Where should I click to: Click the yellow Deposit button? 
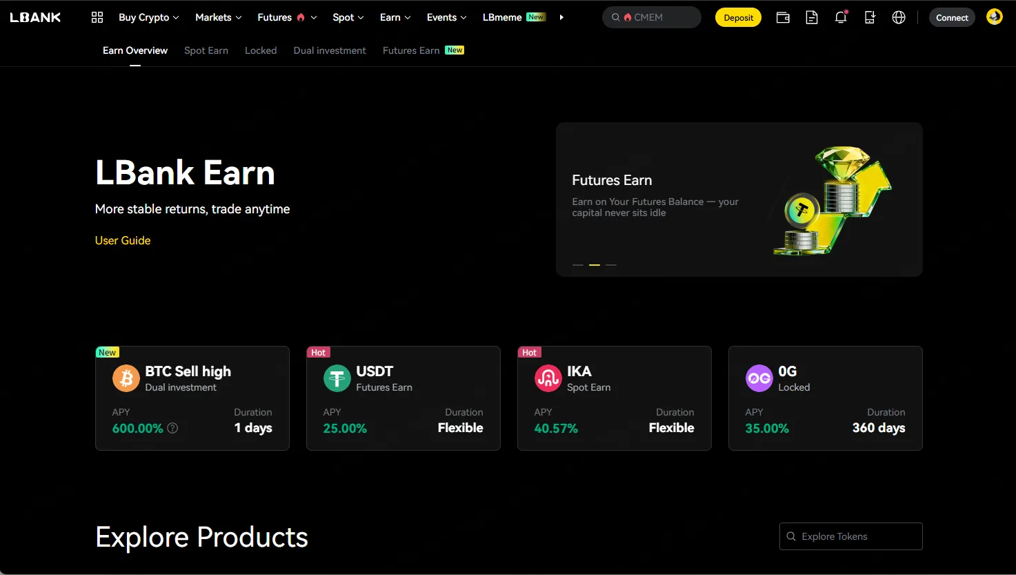tap(738, 18)
